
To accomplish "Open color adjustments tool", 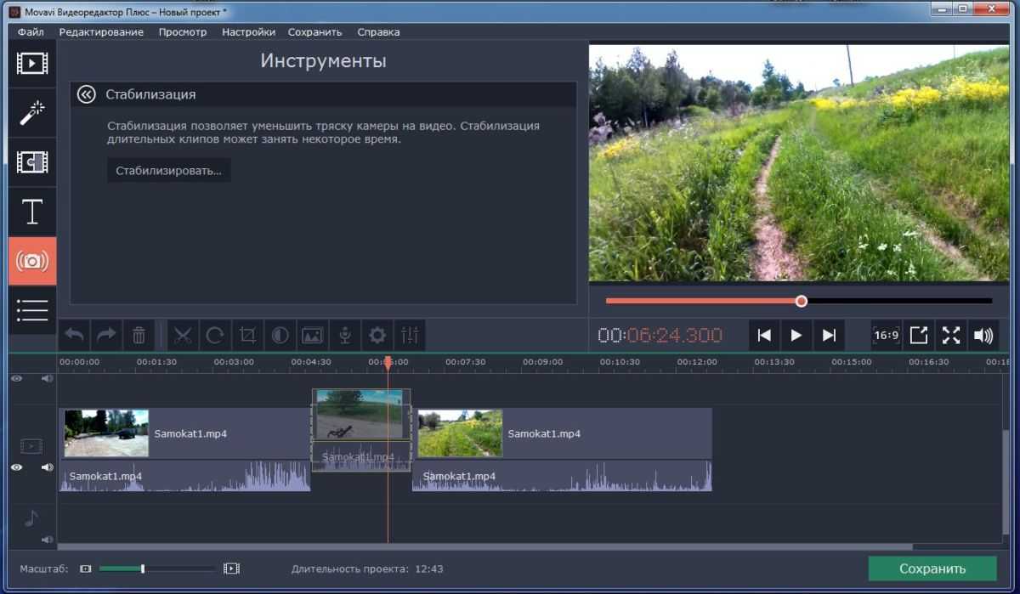I will [280, 336].
